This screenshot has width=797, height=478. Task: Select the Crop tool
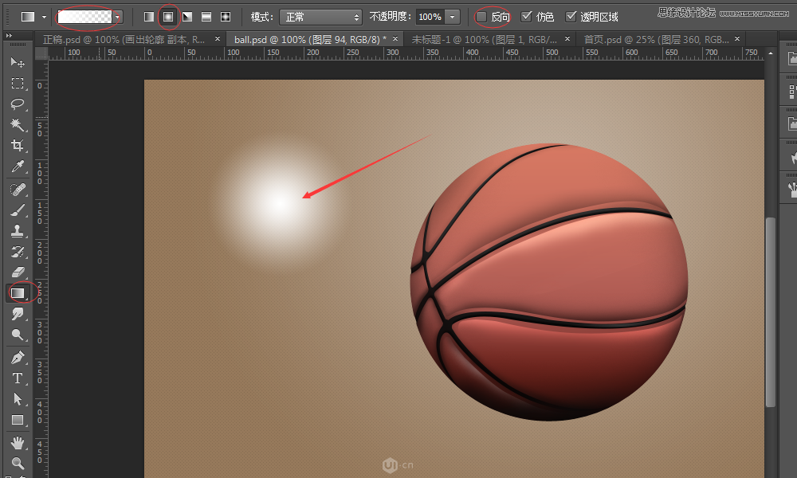(x=18, y=146)
